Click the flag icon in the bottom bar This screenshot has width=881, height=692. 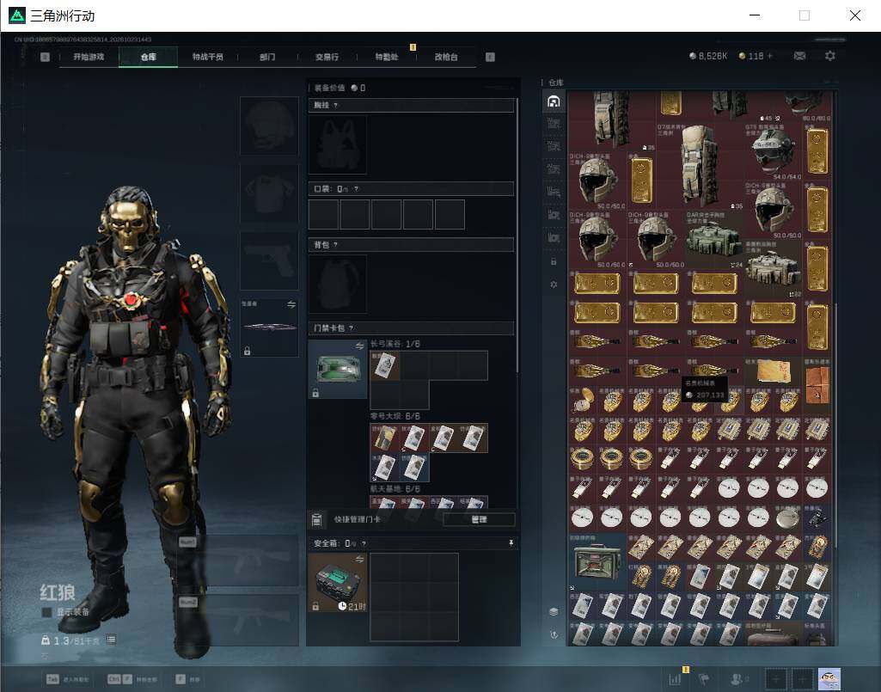pos(704,679)
